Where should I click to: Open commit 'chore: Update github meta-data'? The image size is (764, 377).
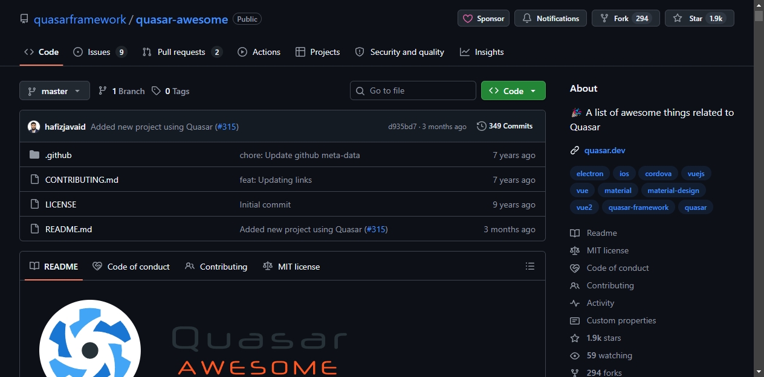tap(300, 155)
